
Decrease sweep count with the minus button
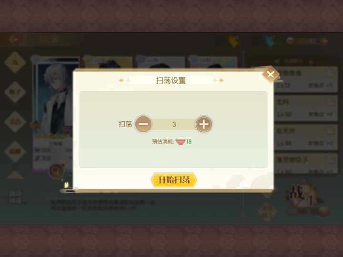143,124
